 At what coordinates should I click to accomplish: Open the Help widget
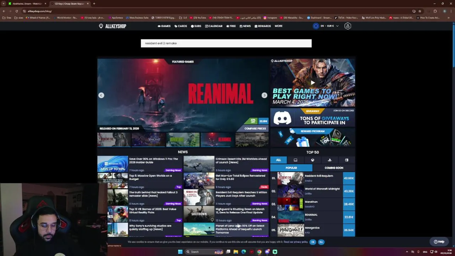pos(439,242)
